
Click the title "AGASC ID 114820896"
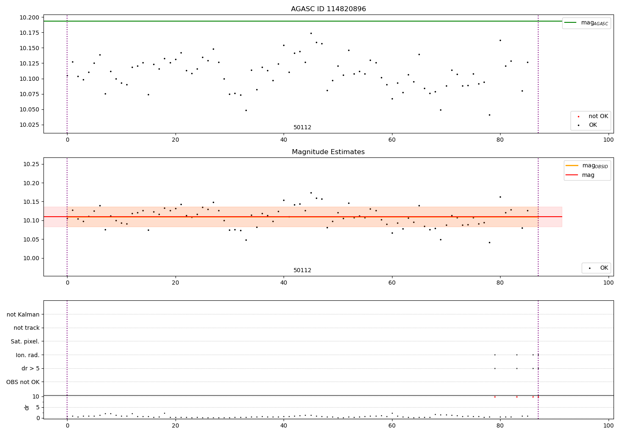click(328, 9)
